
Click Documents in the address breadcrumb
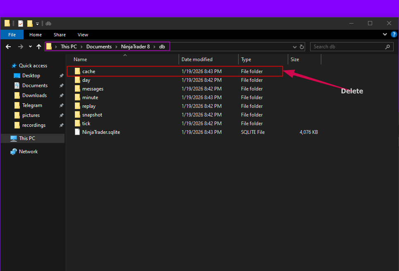[x=99, y=47]
